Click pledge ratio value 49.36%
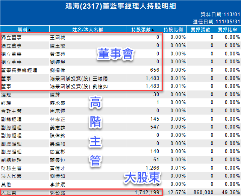The height and width of the screenshot is (196, 241). [231, 192]
